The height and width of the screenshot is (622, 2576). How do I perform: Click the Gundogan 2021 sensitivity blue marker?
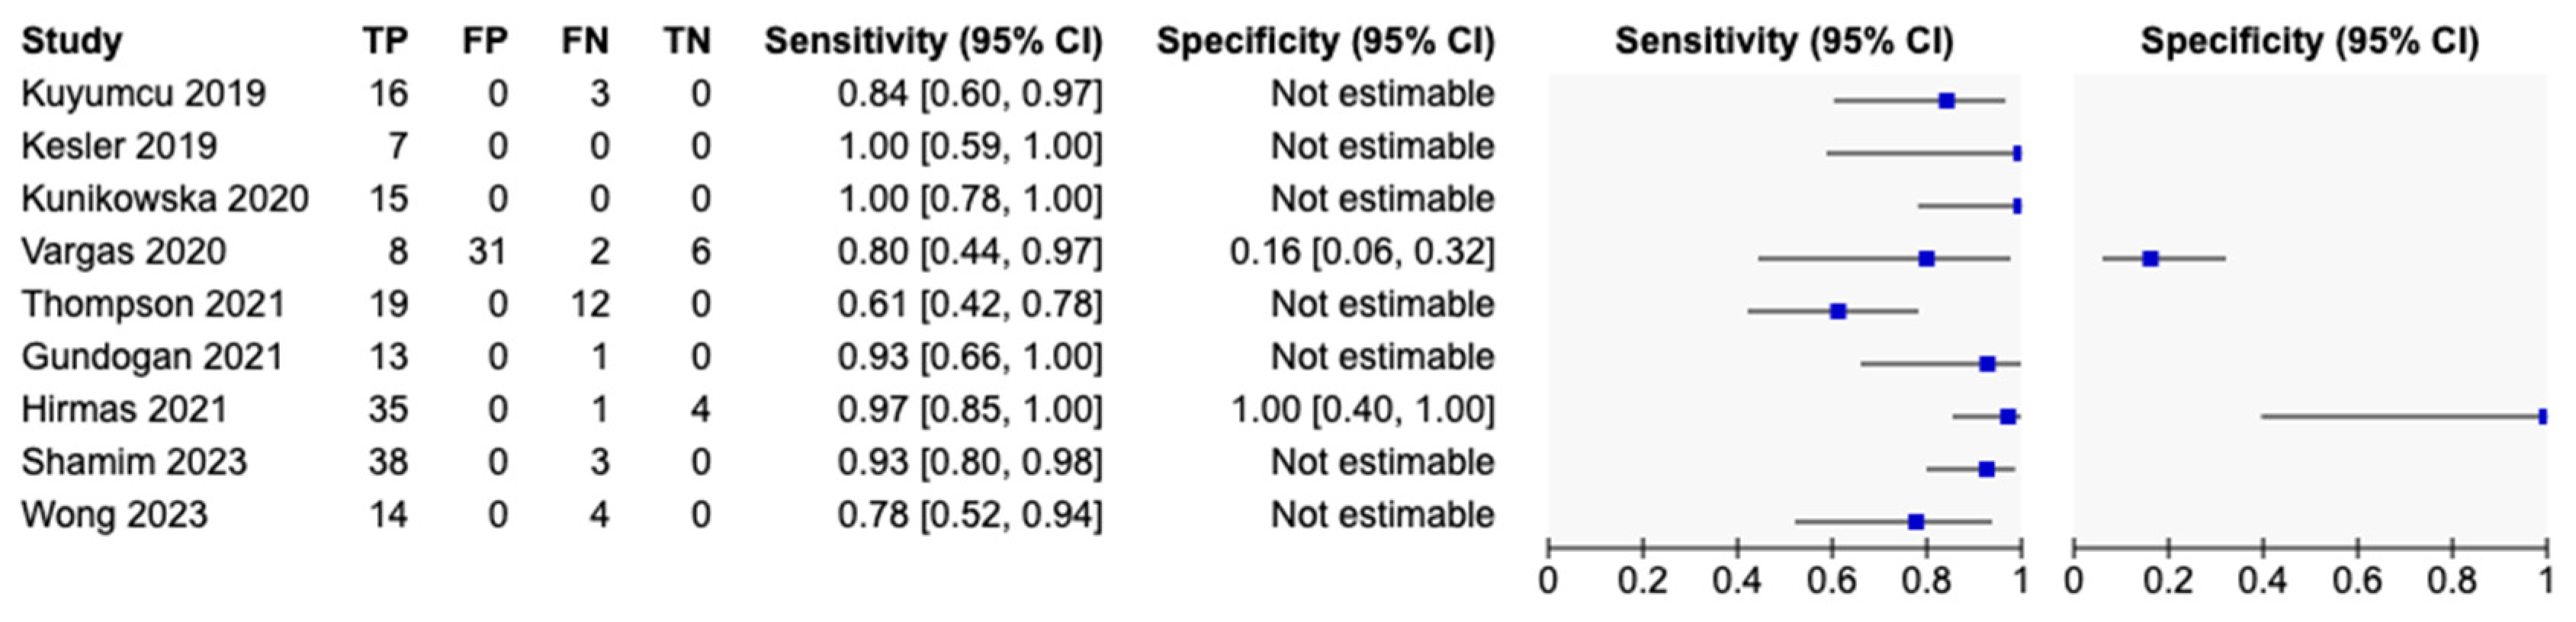point(1987,364)
